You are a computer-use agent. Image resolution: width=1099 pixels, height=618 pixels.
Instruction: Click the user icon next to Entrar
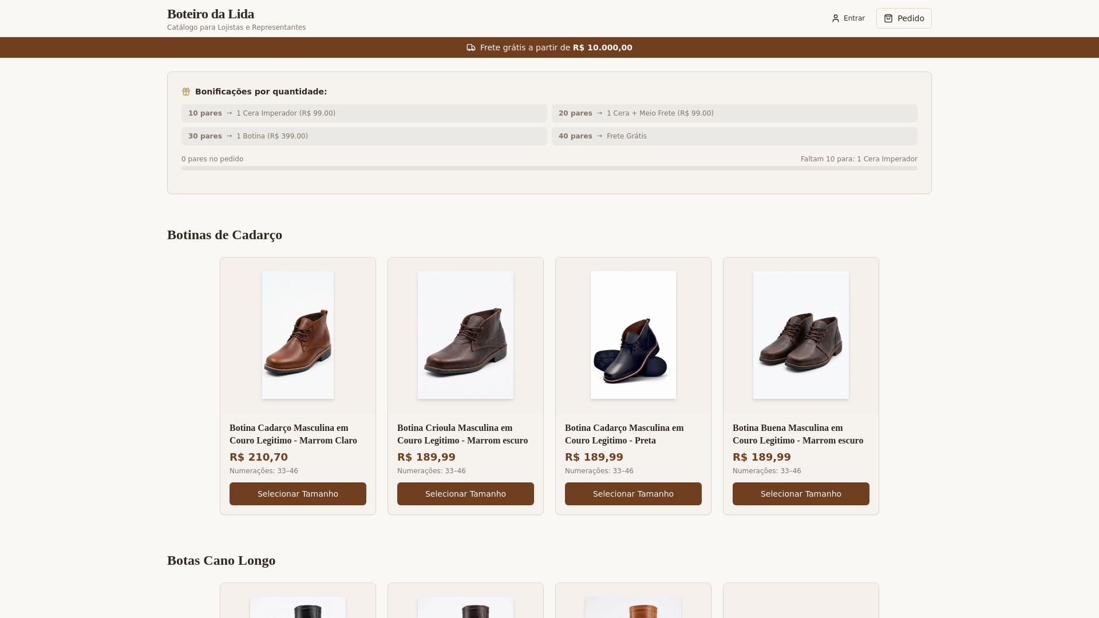click(x=835, y=18)
